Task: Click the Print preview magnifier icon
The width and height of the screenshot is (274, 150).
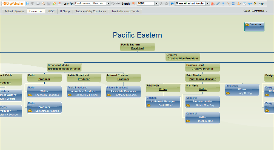Action: tap(44, 4)
